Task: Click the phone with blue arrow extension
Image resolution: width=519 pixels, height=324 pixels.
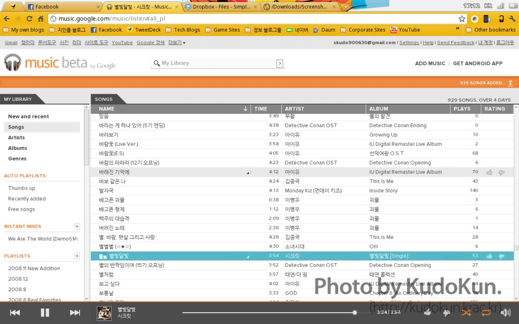Action: coord(487,19)
